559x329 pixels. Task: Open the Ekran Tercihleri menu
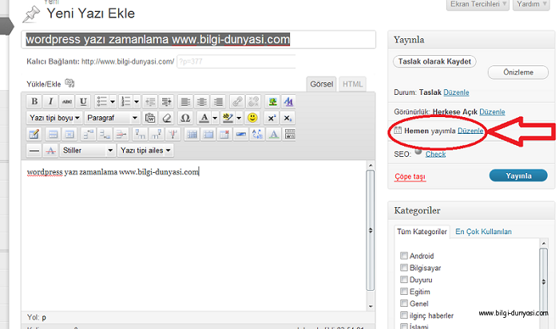coord(478,4)
